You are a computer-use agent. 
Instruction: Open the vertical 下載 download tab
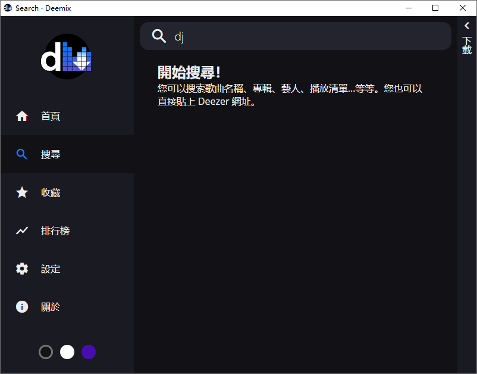(x=467, y=46)
